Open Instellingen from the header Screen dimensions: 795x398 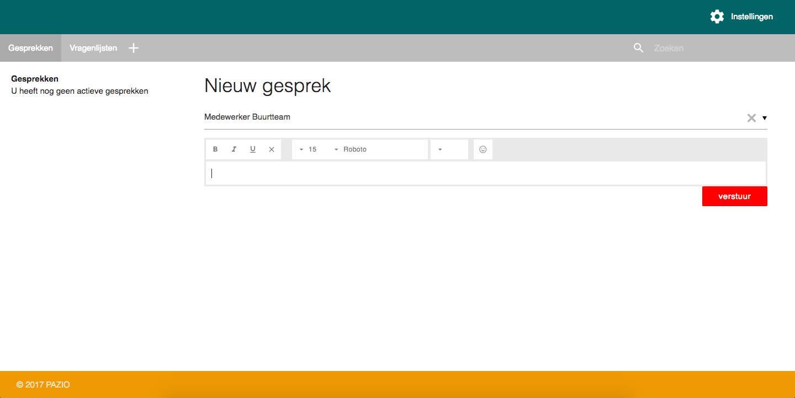tap(751, 17)
